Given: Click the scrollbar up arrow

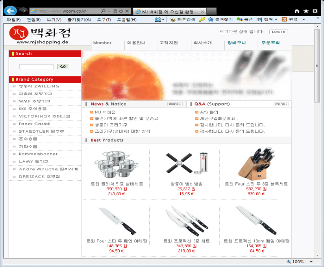Looking at the screenshot, I should coord(317,27).
